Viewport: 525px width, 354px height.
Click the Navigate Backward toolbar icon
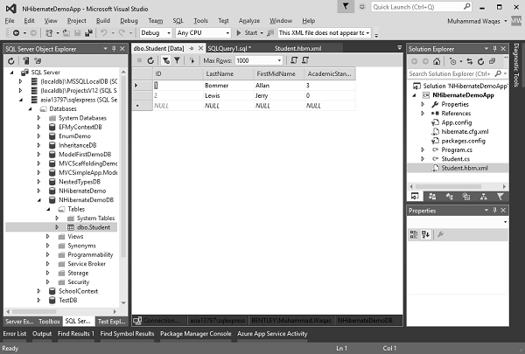click(16, 33)
